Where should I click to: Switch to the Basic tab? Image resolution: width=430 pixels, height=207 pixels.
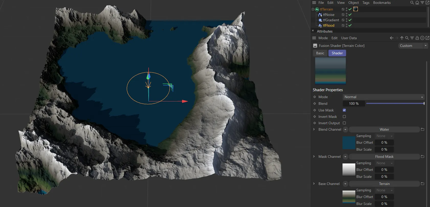coord(320,53)
